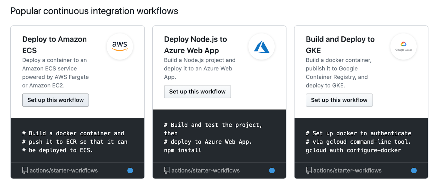Click the AWS logo icon
The height and width of the screenshot is (187, 436).
coord(120,46)
